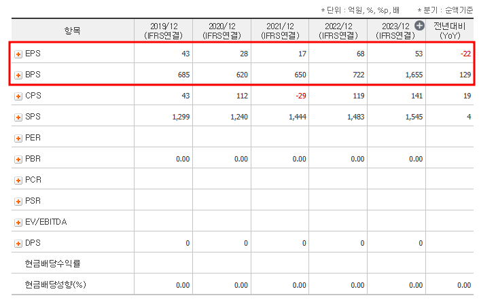This screenshot has width=479, height=300.
Task: Select BPS YoY value 129
Action: (x=465, y=75)
